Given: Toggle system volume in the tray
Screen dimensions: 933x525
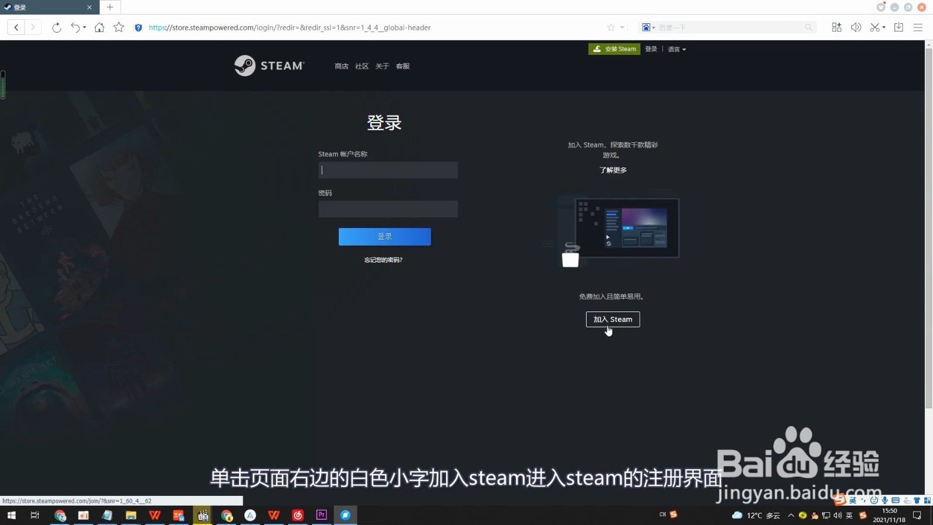Looking at the screenshot, I should (837, 516).
